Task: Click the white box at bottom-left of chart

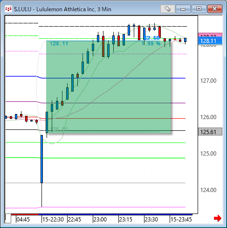Action: [8, 218]
